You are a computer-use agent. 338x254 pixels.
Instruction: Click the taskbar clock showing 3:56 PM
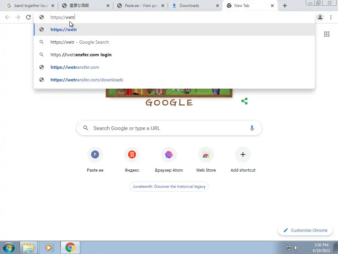321,248
